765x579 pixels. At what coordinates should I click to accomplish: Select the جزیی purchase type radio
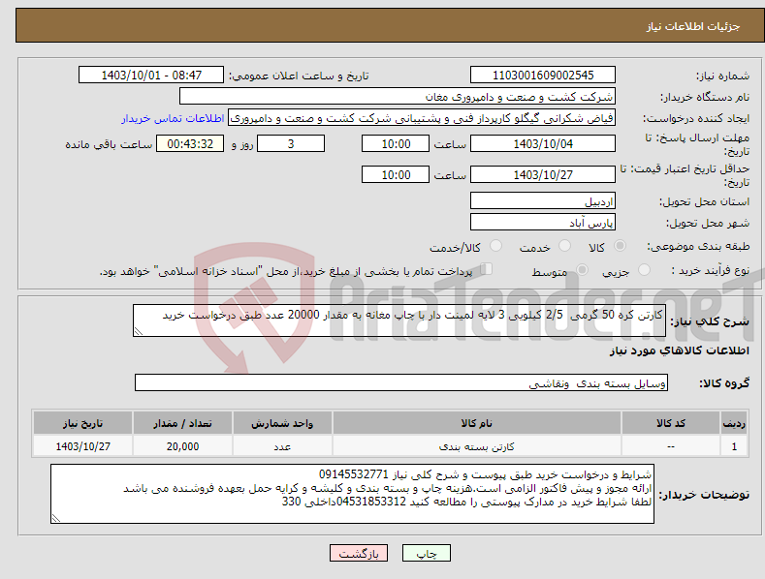pos(644,270)
